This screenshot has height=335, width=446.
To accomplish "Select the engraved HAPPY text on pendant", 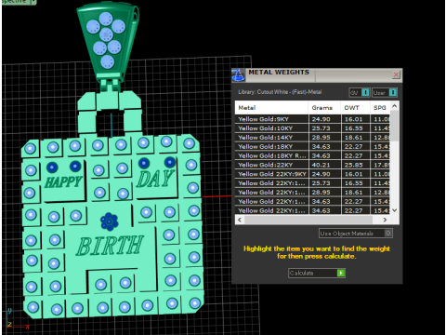I will (63, 181).
